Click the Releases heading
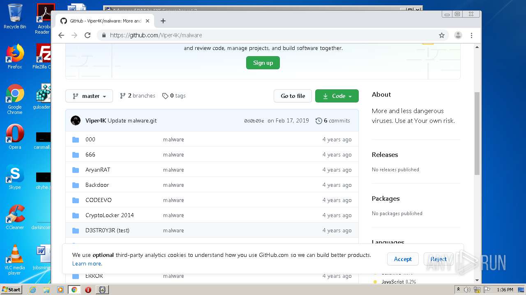 click(385, 154)
